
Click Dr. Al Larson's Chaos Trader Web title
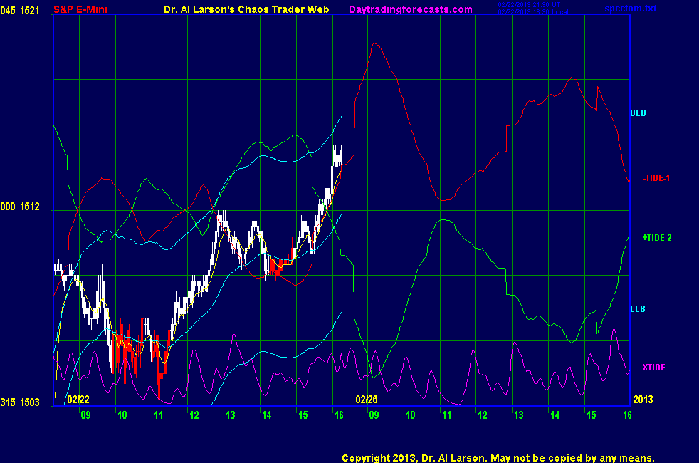(x=242, y=9)
